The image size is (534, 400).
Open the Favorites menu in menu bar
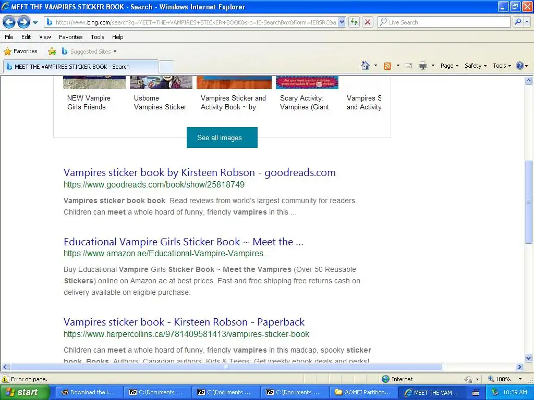71,37
